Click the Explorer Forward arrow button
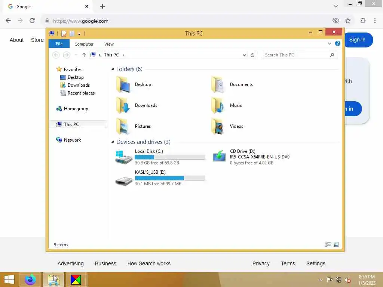Viewport: 383px width, 287px height. 67,55
